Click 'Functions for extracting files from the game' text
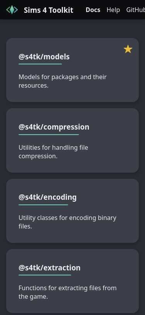 (x=68, y=292)
